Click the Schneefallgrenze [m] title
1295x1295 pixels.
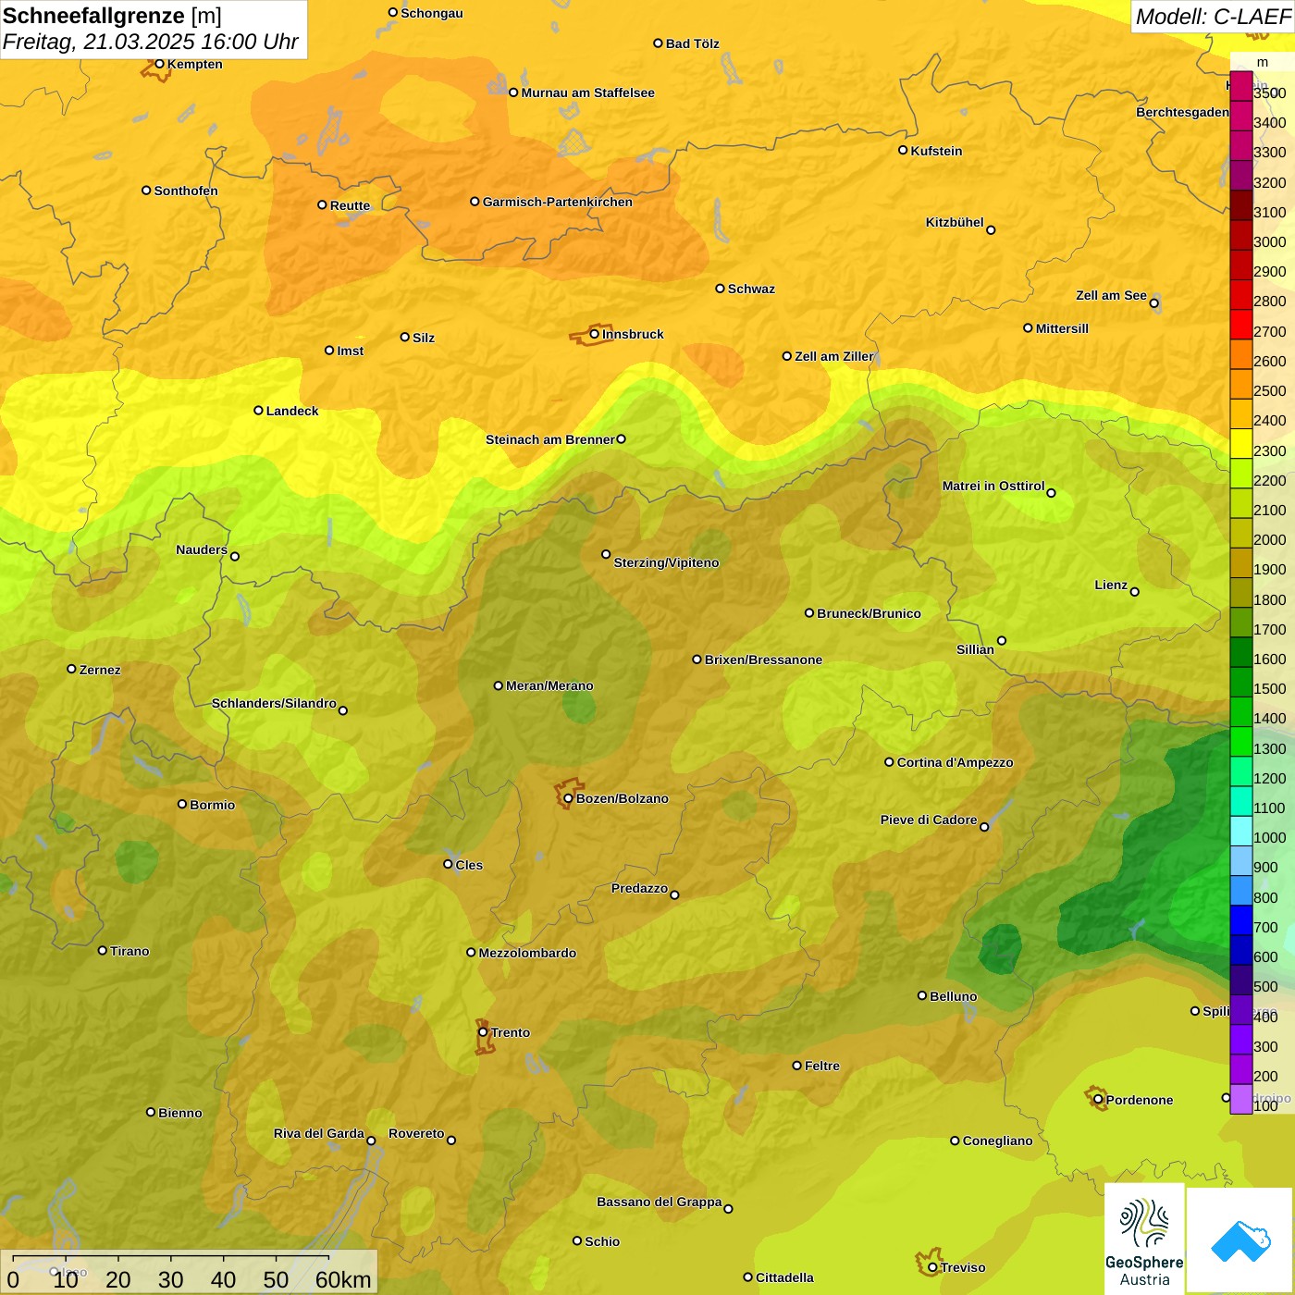click(x=112, y=16)
